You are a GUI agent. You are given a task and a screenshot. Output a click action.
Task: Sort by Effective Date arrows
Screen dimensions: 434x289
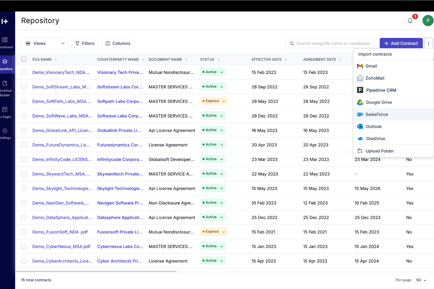tap(286, 59)
